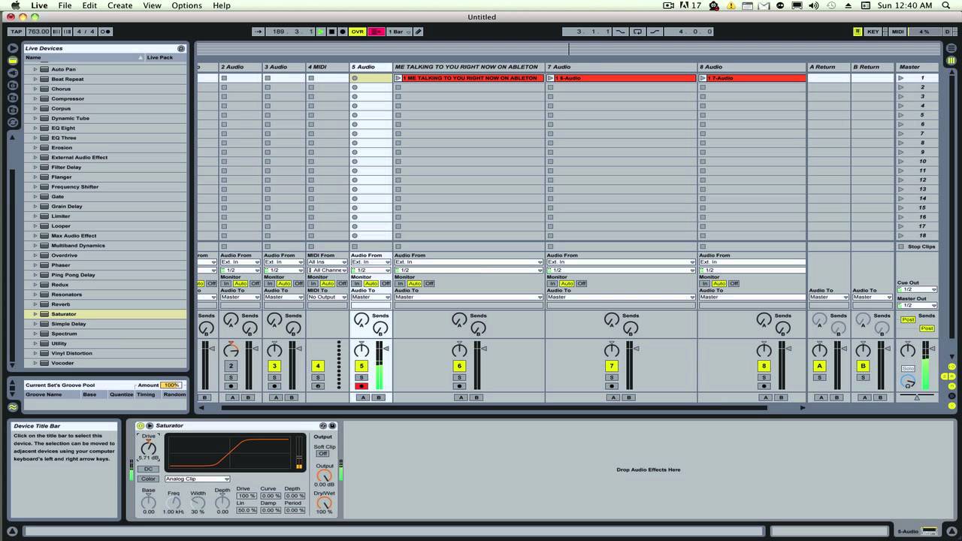Click the Saturator hot-swap preset icon

click(x=323, y=426)
